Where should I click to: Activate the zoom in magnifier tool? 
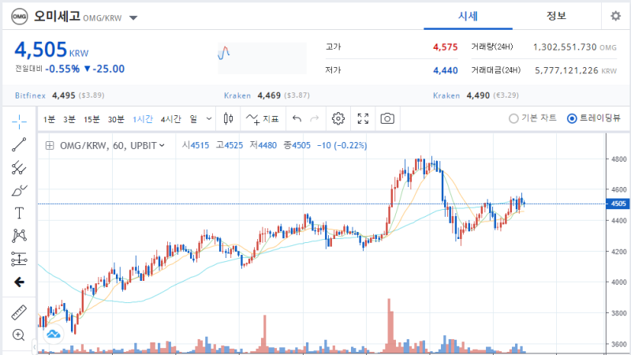pyautogui.click(x=18, y=334)
